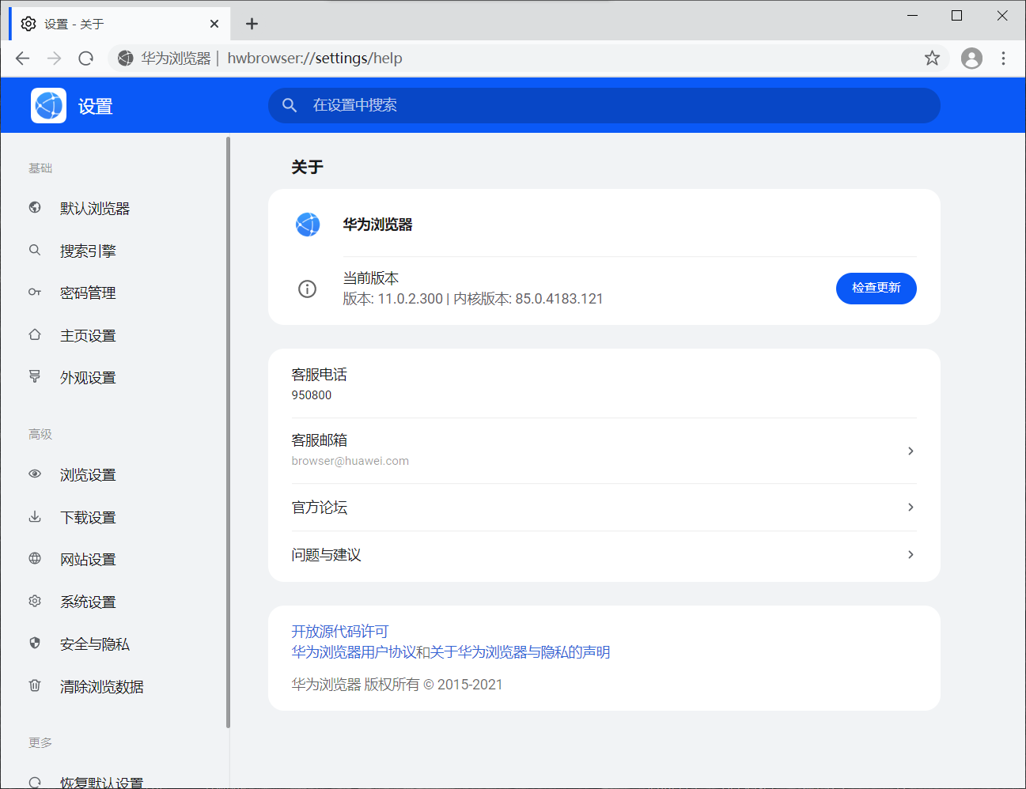Open a new tab with plus icon

[252, 24]
